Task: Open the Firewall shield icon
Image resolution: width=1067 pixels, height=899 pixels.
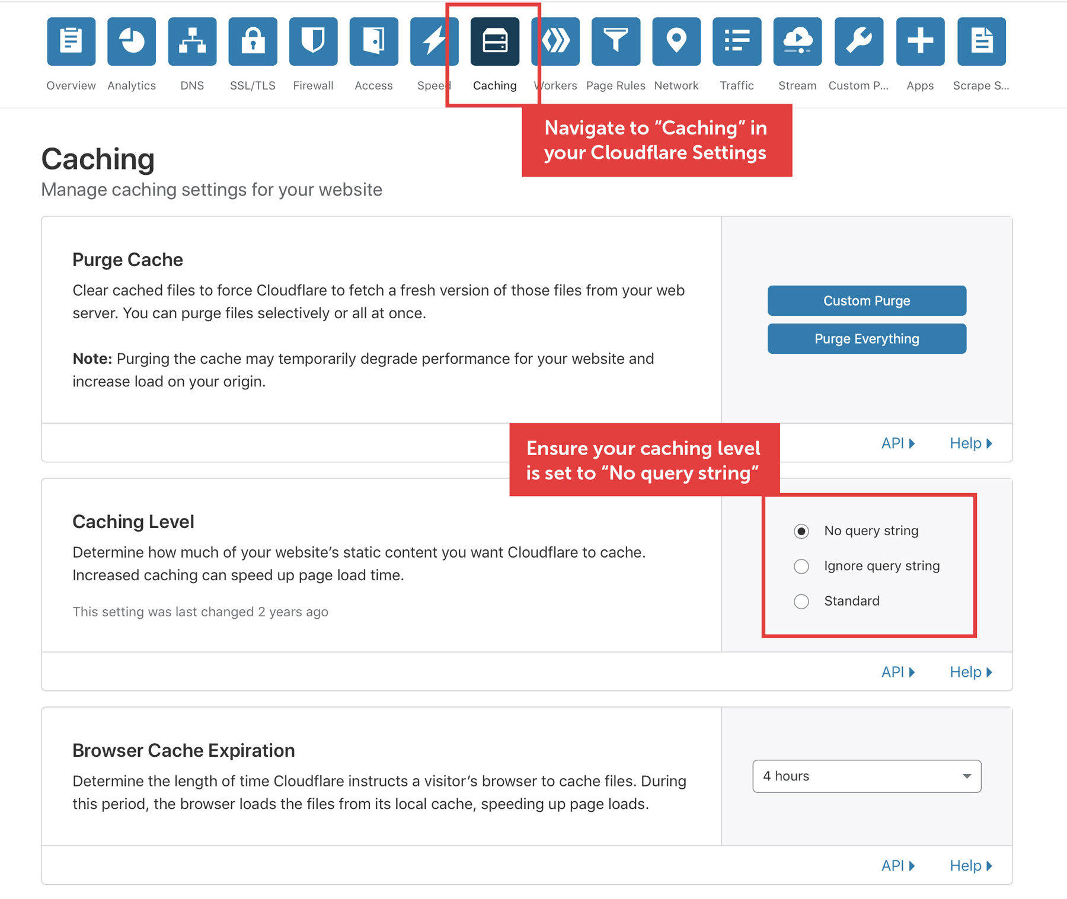Action: [313, 41]
